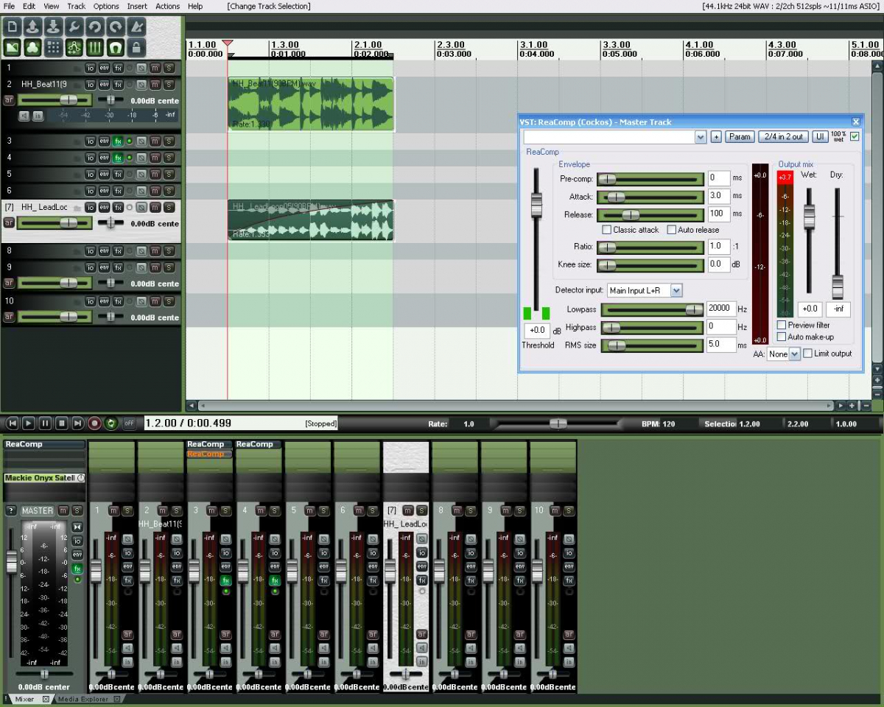Click the 2/4 in 2 out button

[x=783, y=137]
